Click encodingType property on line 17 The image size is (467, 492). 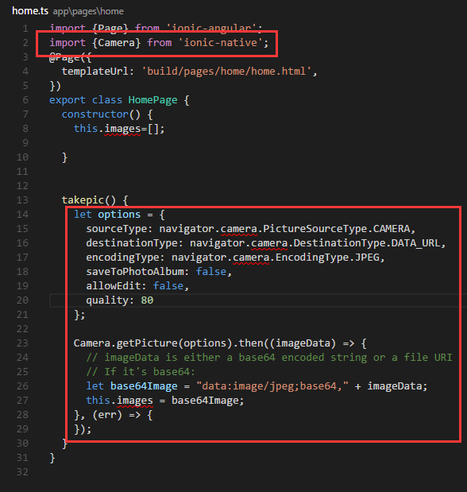tap(122, 258)
